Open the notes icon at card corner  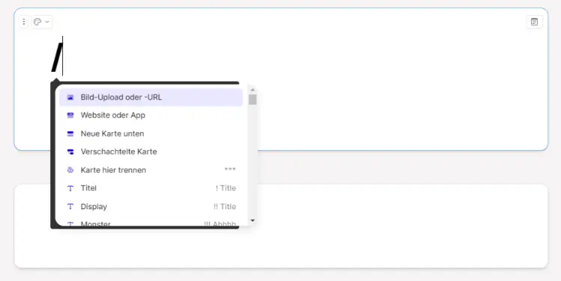click(x=534, y=22)
